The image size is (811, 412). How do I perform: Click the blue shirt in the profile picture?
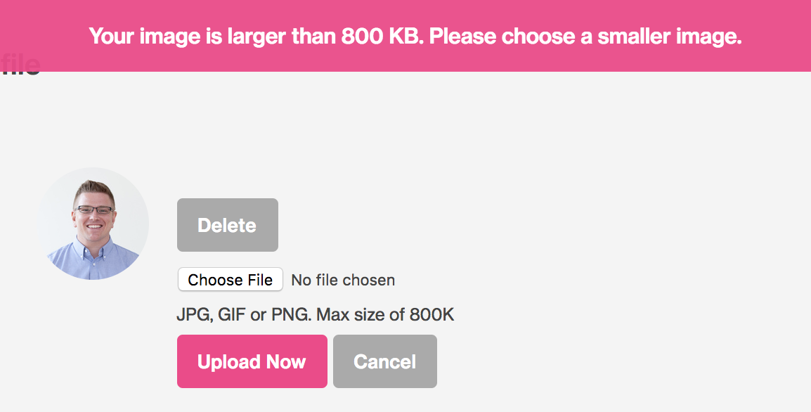pos(93,260)
